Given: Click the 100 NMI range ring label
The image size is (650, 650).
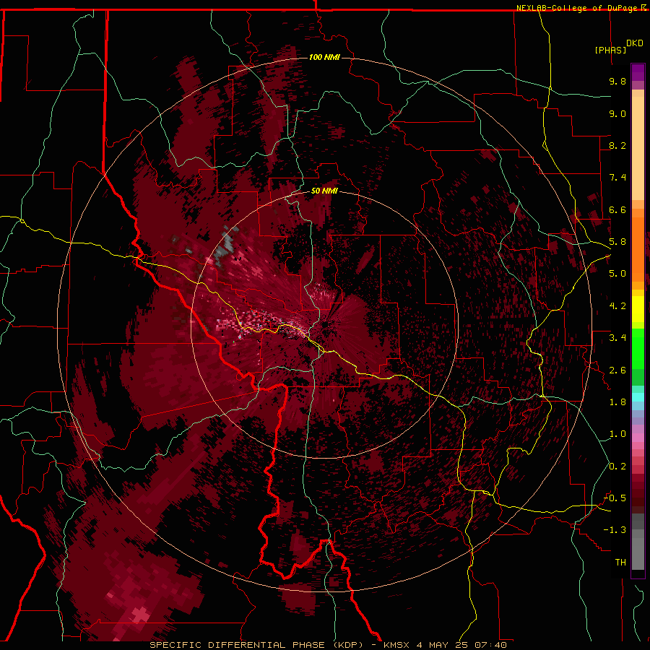Looking at the screenshot, I should pyautogui.click(x=324, y=57).
